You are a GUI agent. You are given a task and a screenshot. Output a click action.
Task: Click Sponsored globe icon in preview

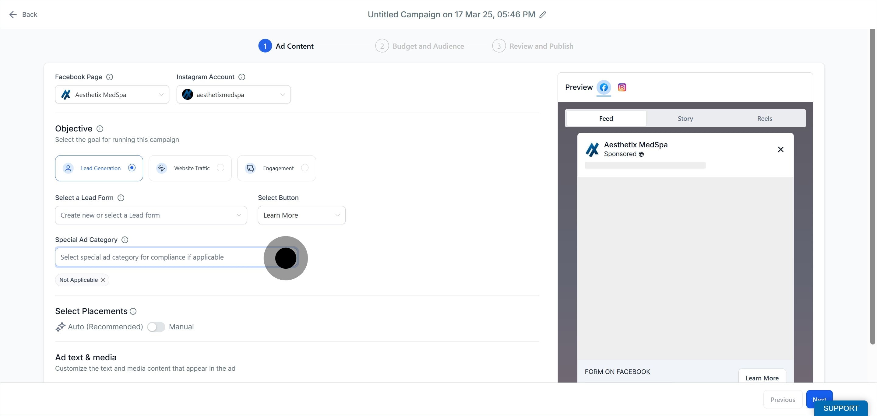[641, 154]
